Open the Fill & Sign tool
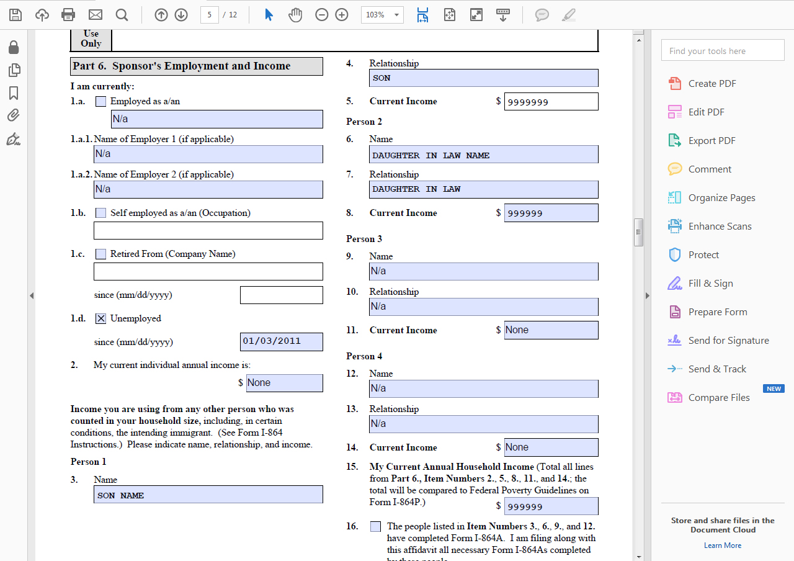This screenshot has width=794, height=561. click(x=710, y=284)
